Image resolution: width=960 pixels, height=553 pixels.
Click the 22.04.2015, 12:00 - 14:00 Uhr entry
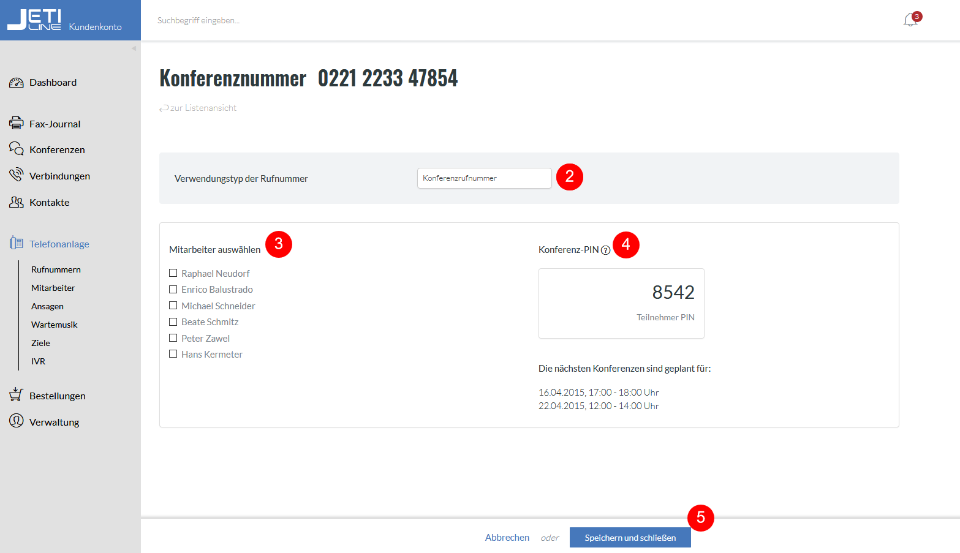click(x=599, y=405)
